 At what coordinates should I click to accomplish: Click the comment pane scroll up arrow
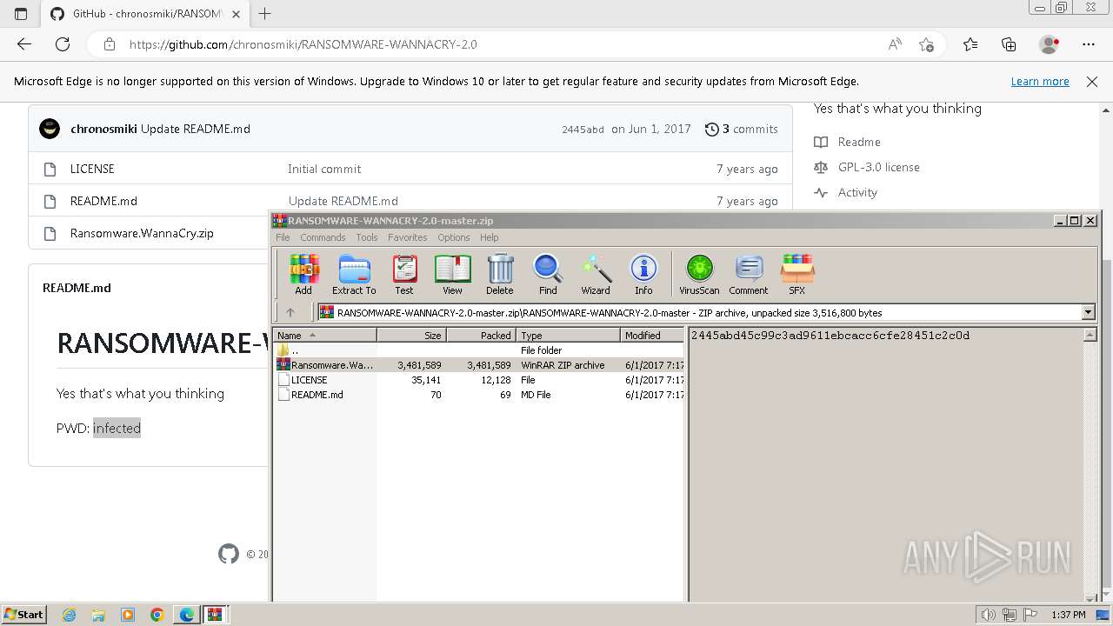(x=1090, y=336)
